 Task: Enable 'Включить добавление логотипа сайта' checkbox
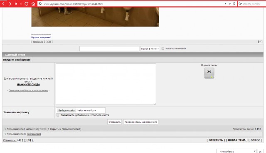pos(58,115)
